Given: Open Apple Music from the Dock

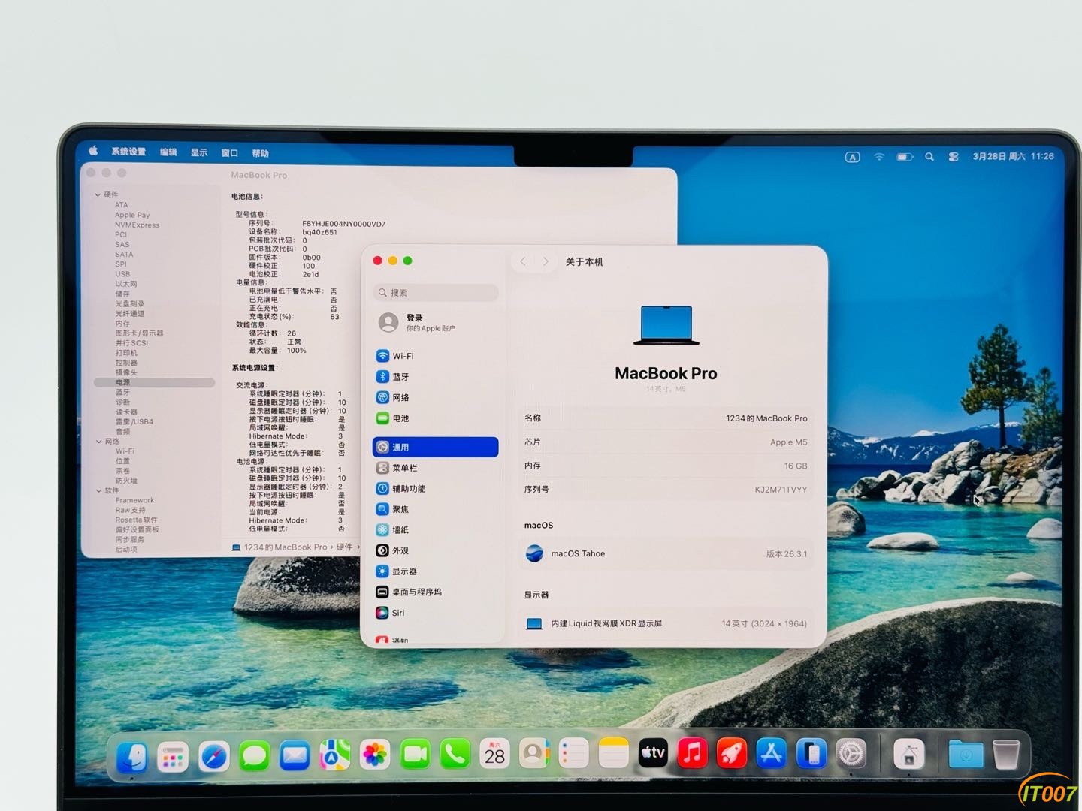Looking at the screenshot, I should point(692,754).
